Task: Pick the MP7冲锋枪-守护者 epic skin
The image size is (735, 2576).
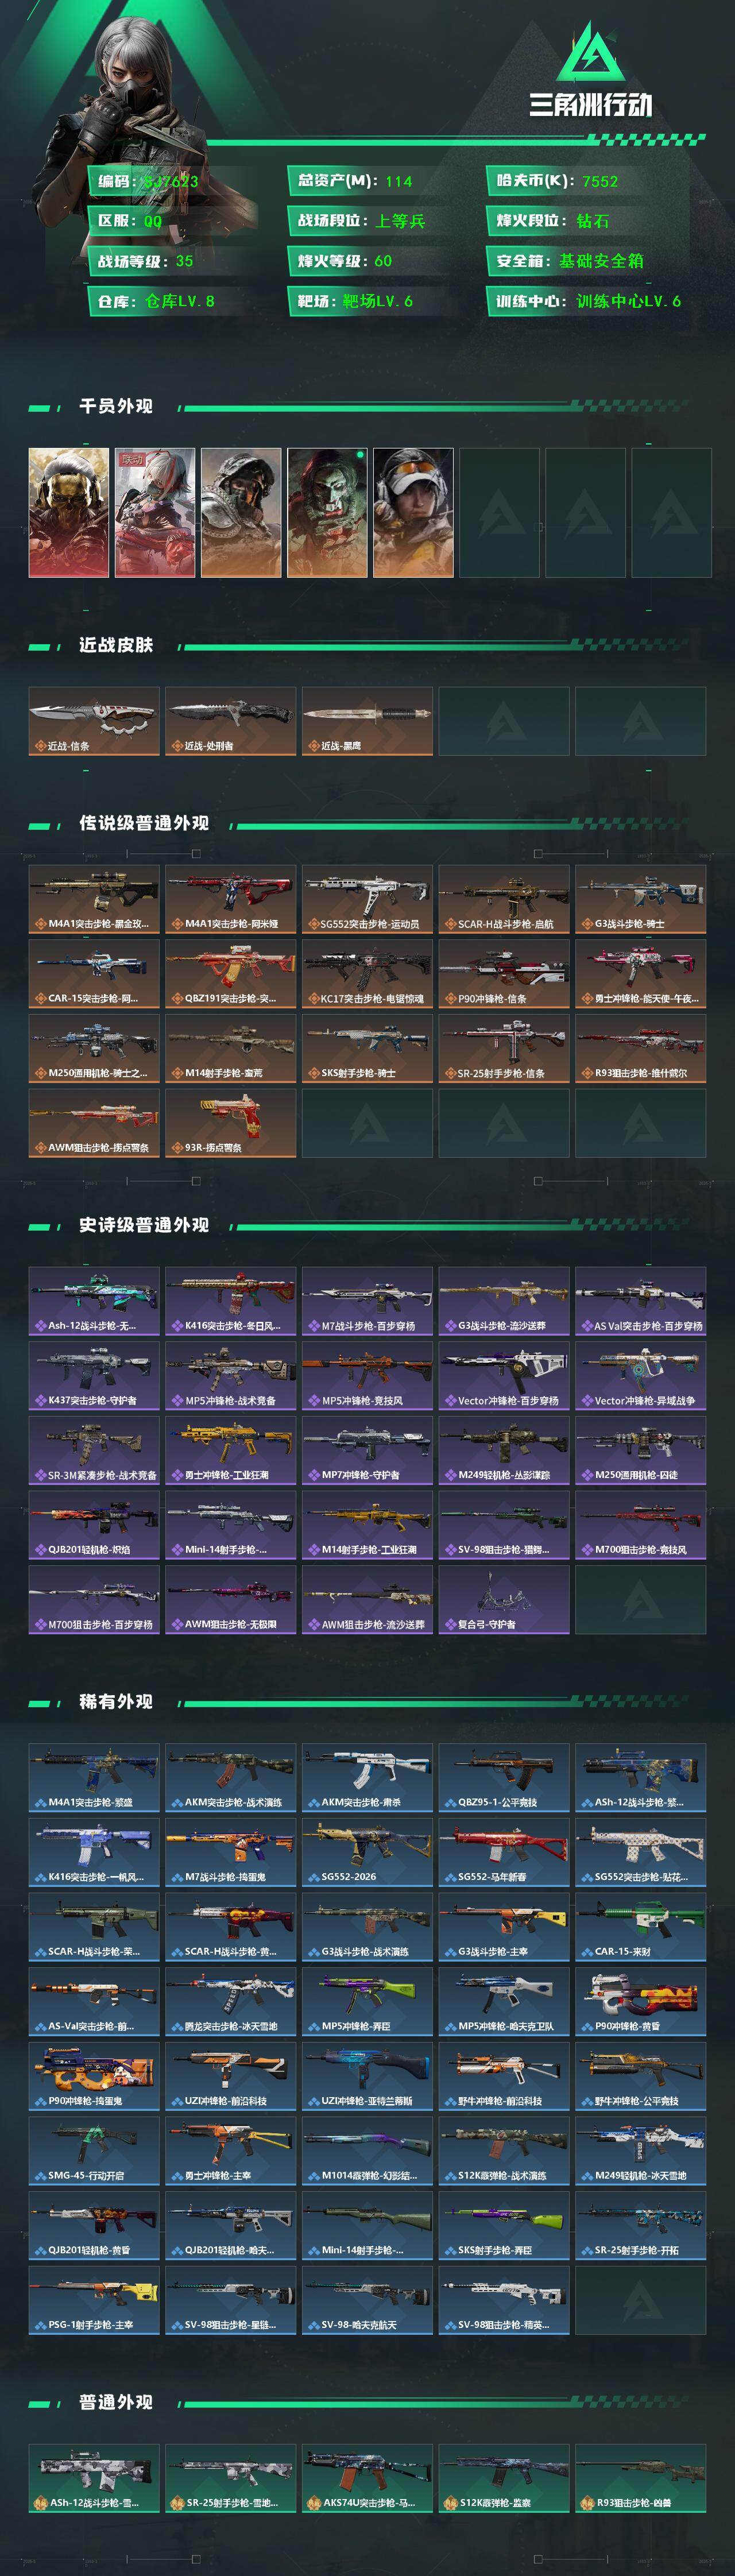Action: [368, 1450]
